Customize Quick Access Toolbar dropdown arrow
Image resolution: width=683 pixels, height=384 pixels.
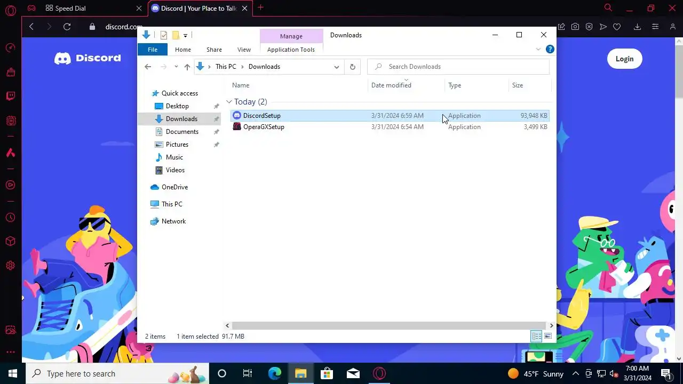[x=185, y=35]
